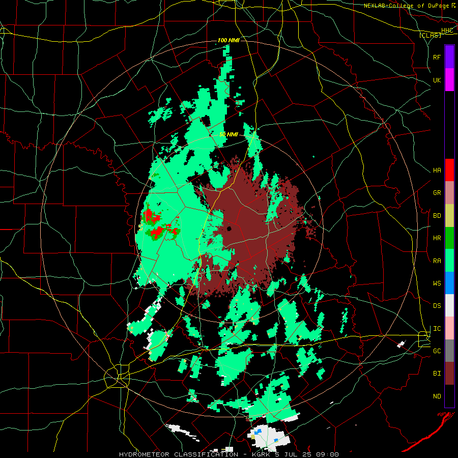The image size is (458, 458).
Task: Click the NEXLAB-College of DuPage credit text
Action: [406, 6]
